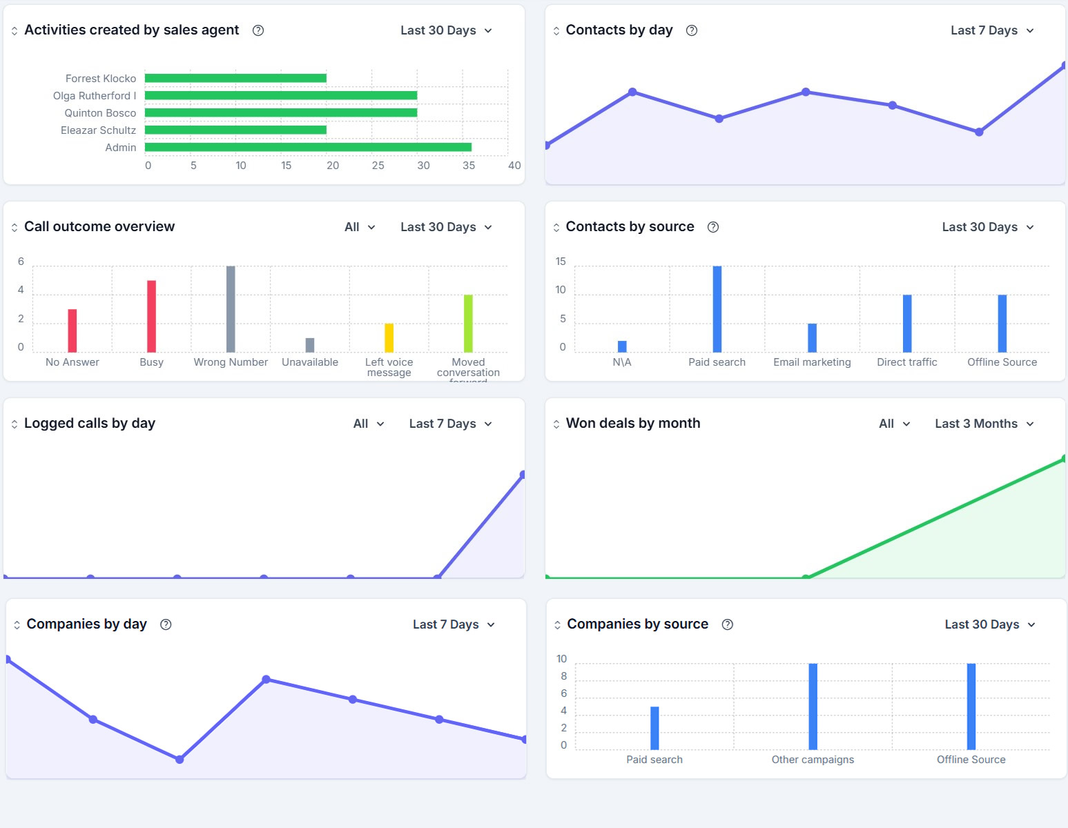
Task: Open Last 7 Days dropdown for Contacts by day
Action: coord(991,30)
